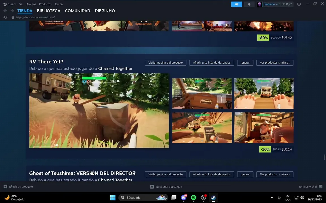The width and height of the screenshot is (326, 203).
Task: Open the weather widget showing 21°C
Action: pos(14,198)
